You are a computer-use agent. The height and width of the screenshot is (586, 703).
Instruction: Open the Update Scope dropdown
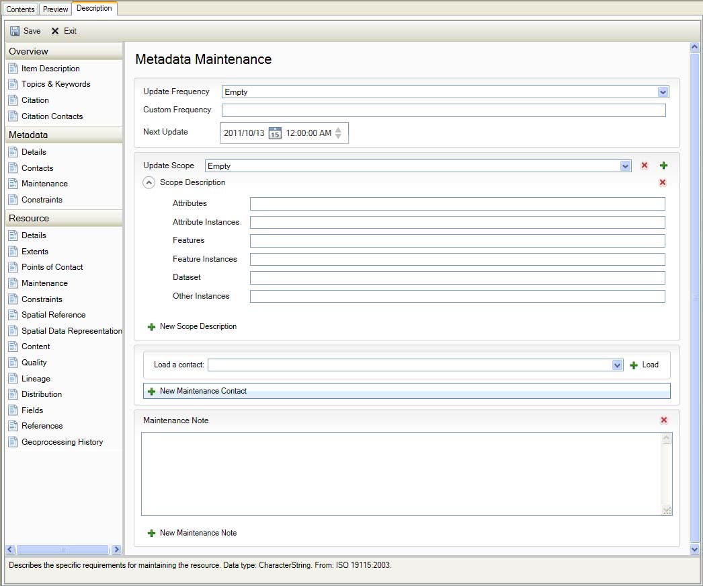tap(626, 166)
